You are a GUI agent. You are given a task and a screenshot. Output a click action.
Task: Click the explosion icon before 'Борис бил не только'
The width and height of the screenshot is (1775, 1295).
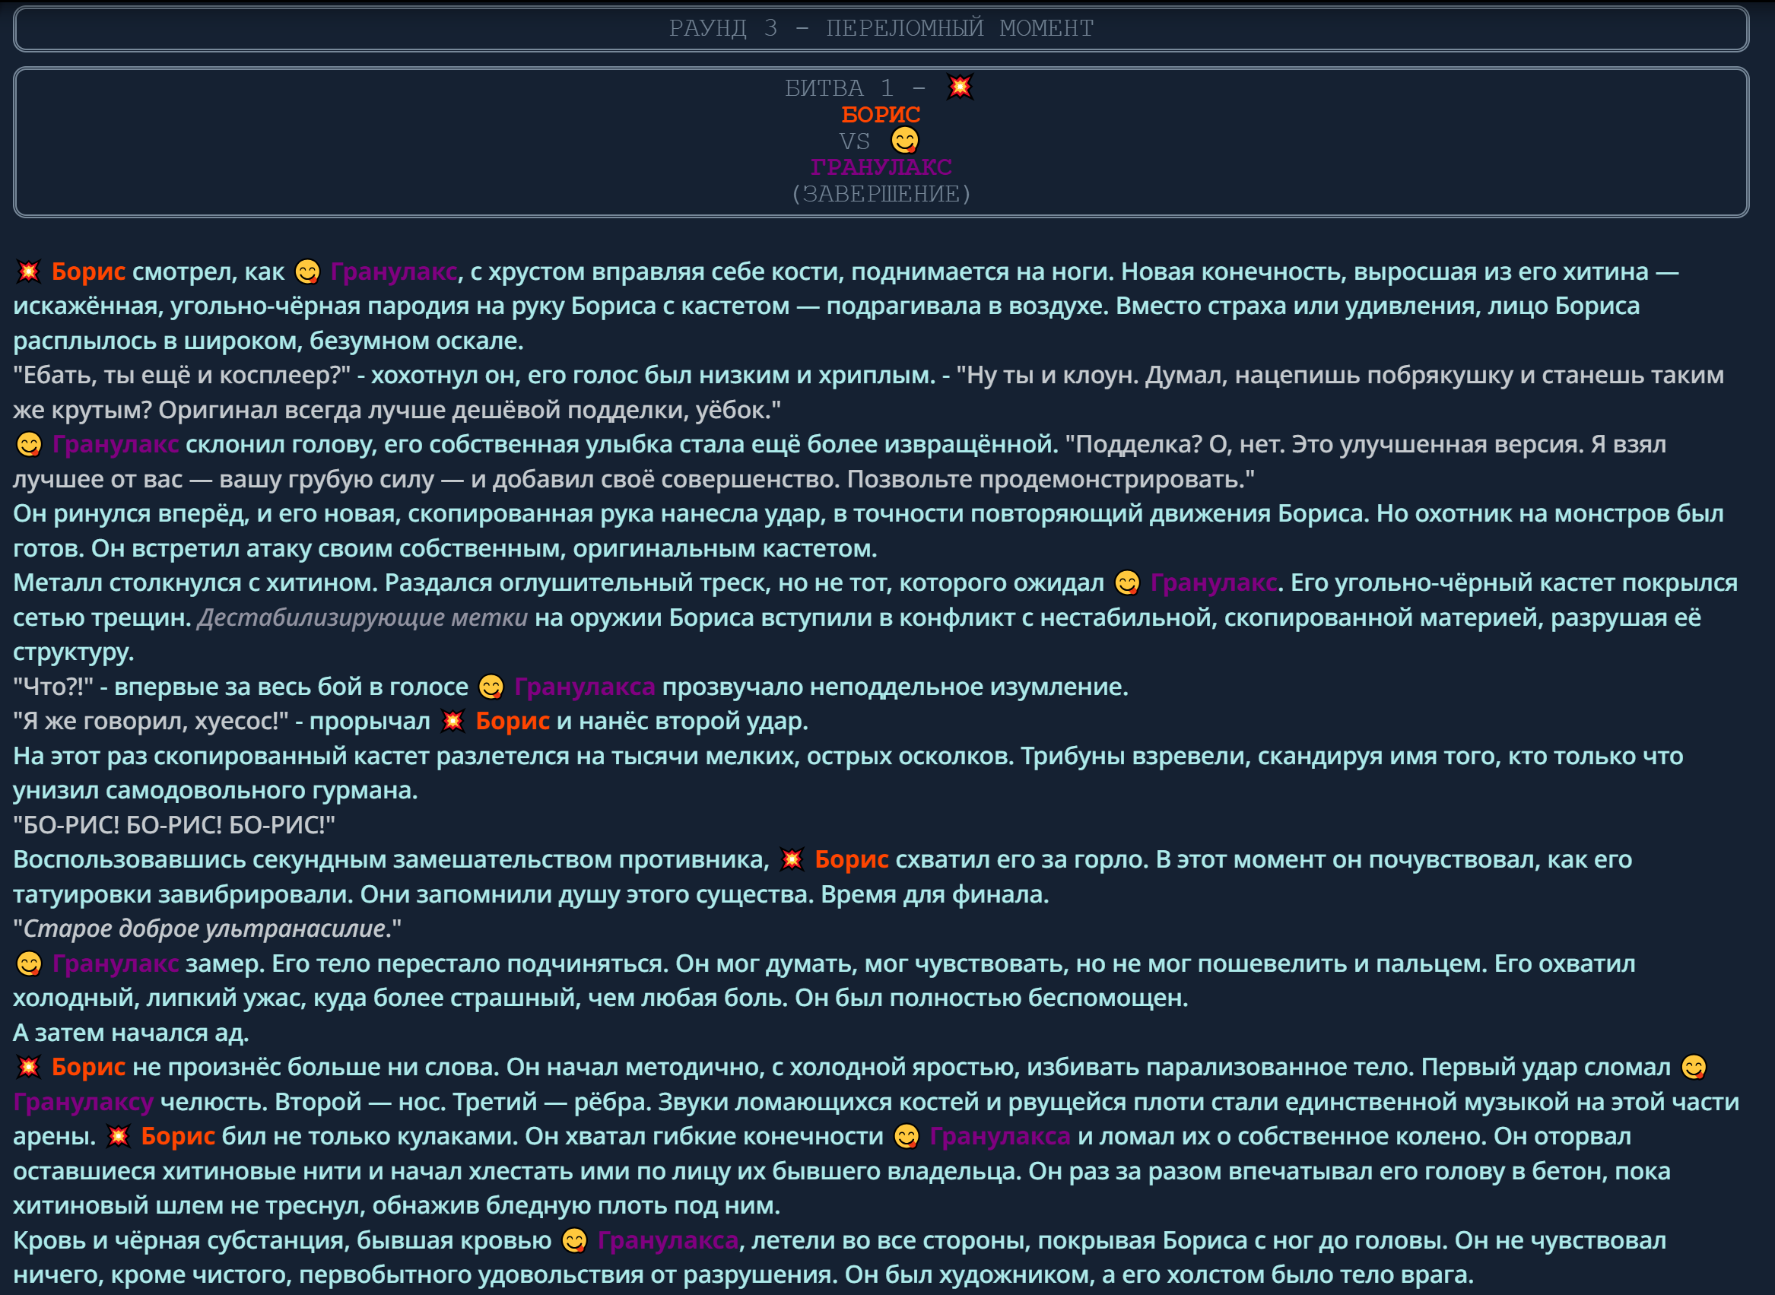(x=119, y=1137)
